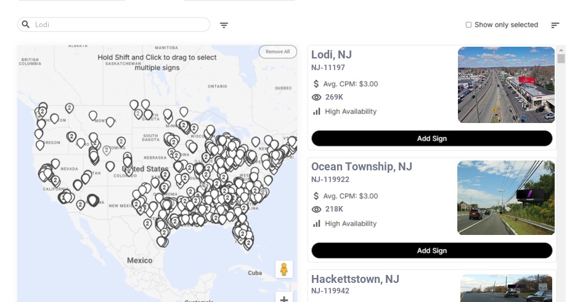Add the Ocean Township, NJ sign
Screen dimensions: 567x302
431,250
